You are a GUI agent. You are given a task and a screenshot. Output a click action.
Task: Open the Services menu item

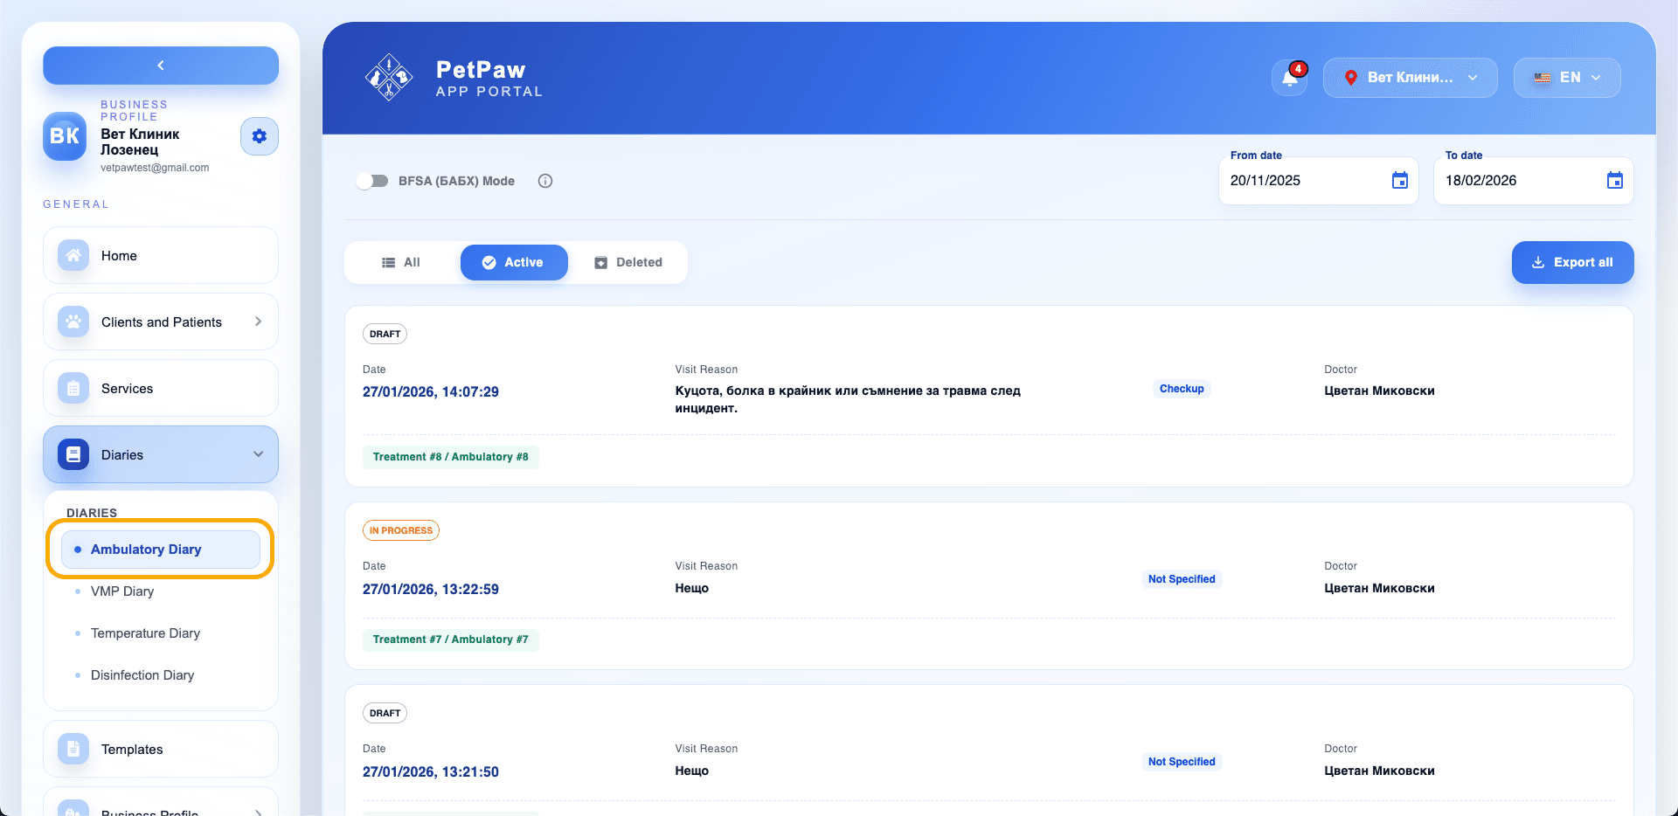point(161,388)
